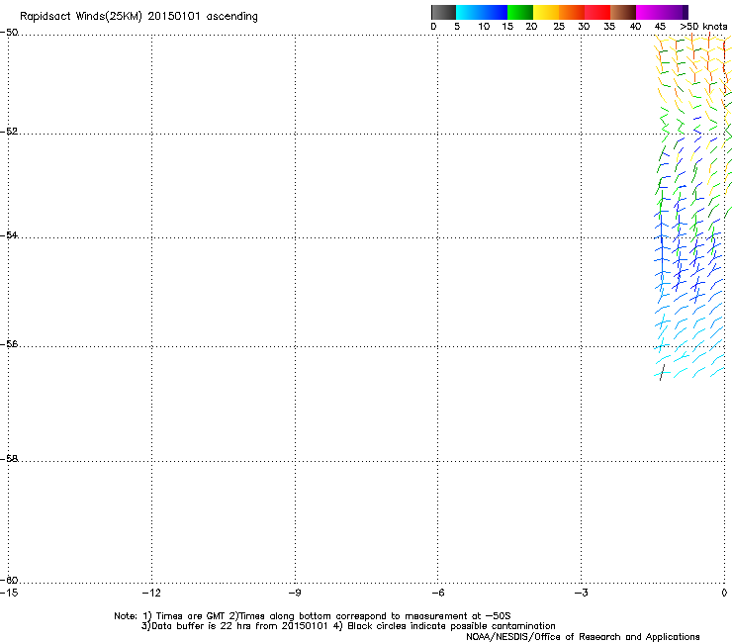Screen dimensions: 732x643
Task: Click the dark purple >50 knots swatch
Action: point(685,12)
